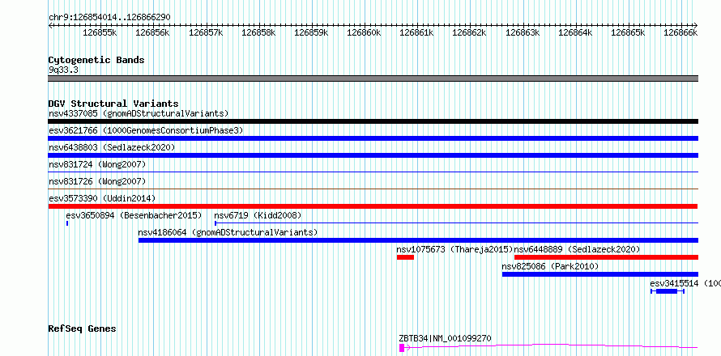The image size is (721, 356).
Task: Click the 126865k ruler tick label
Action: pos(628,32)
